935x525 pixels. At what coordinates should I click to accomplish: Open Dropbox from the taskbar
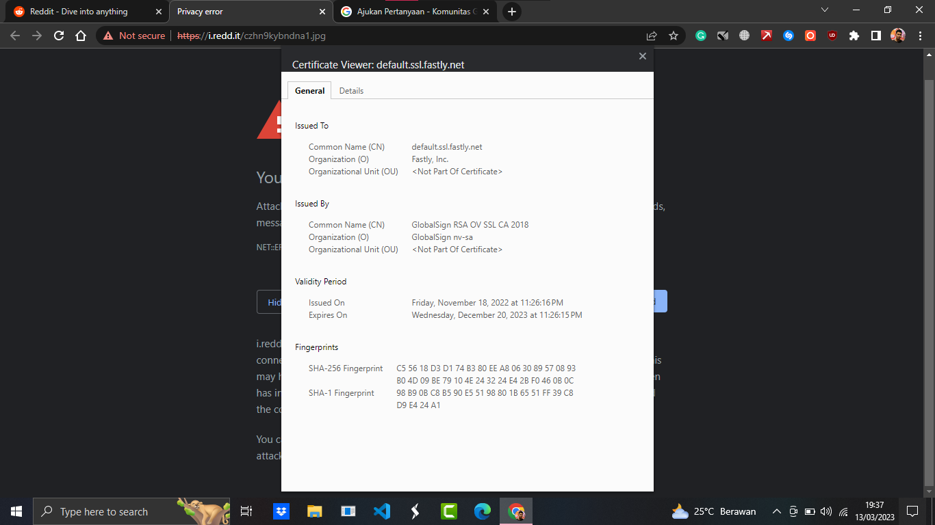[281, 511]
